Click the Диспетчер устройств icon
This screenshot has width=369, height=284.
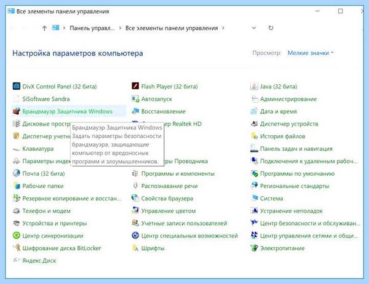click(254, 124)
